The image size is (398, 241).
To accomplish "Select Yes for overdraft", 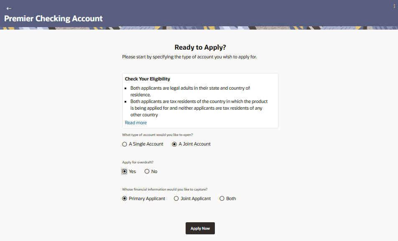I will click(x=125, y=171).
